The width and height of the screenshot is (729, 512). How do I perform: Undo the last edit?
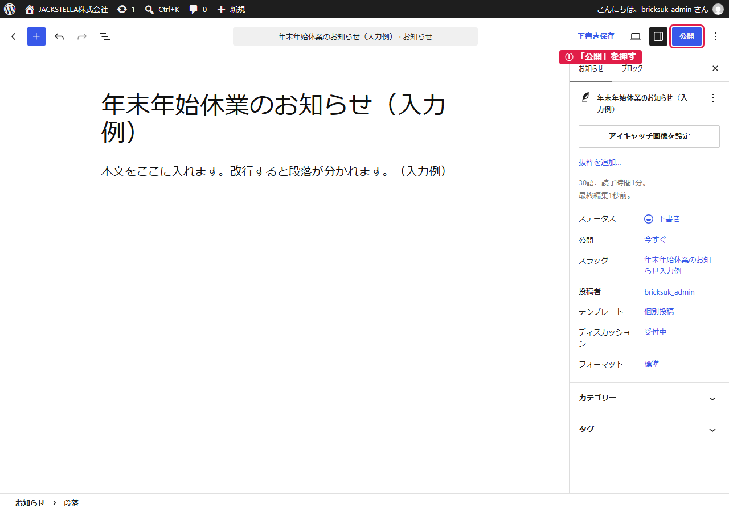59,36
